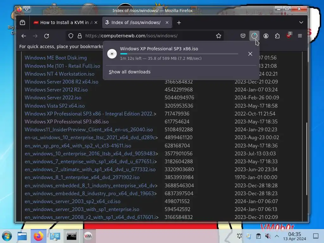324x243 pixels.
Task: Open Windows Me (101 - Retail Full).iso
Action: [x=62, y=66]
